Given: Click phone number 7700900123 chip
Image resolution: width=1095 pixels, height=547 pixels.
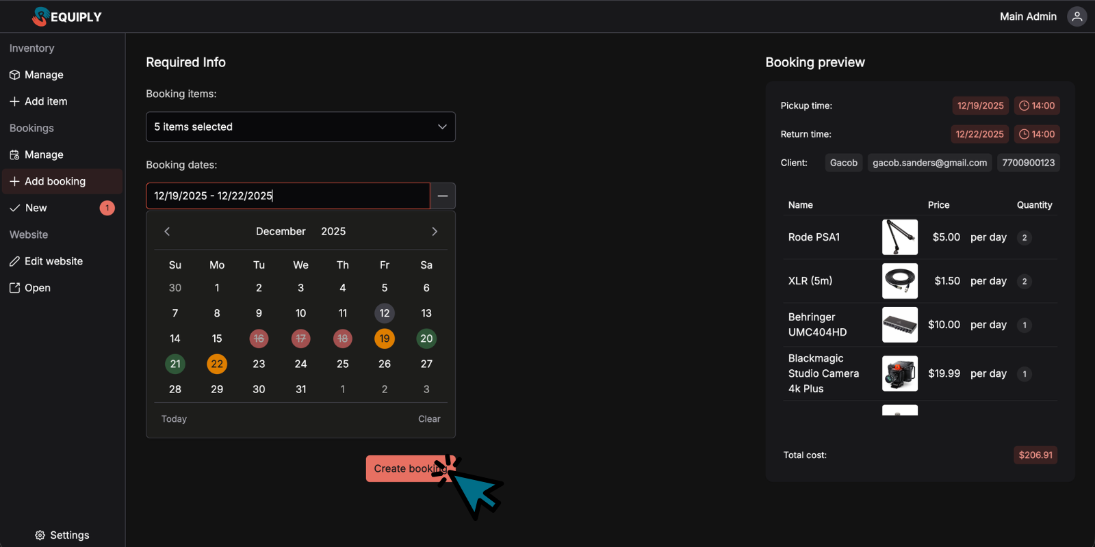Looking at the screenshot, I should point(1029,163).
